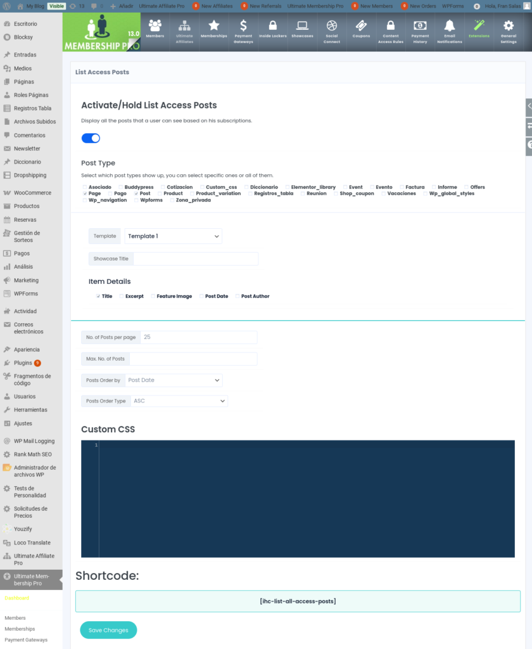Check the Post Author checkbox

pyautogui.click(x=237, y=297)
